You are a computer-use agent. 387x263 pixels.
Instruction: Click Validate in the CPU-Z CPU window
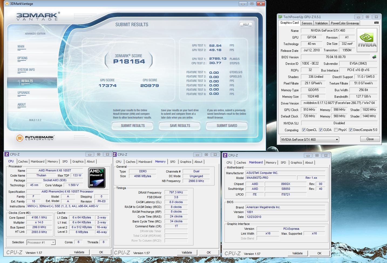point(79,252)
